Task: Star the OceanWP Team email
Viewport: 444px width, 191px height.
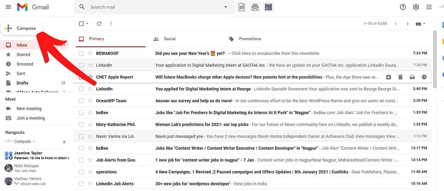Action: (x=90, y=101)
